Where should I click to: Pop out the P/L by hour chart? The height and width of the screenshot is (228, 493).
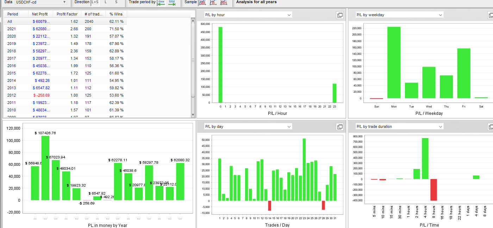pyautogui.click(x=340, y=15)
